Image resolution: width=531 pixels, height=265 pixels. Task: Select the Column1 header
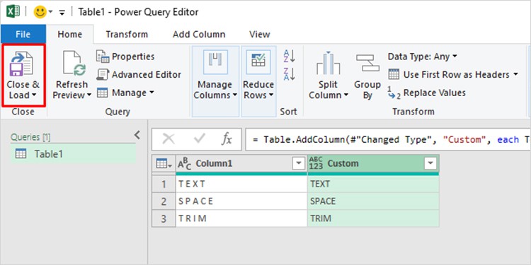pos(241,164)
